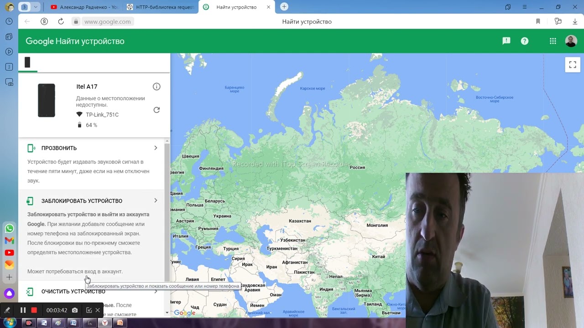
Task: Click the www.google.com address field
Action: (x=108, y=21)
